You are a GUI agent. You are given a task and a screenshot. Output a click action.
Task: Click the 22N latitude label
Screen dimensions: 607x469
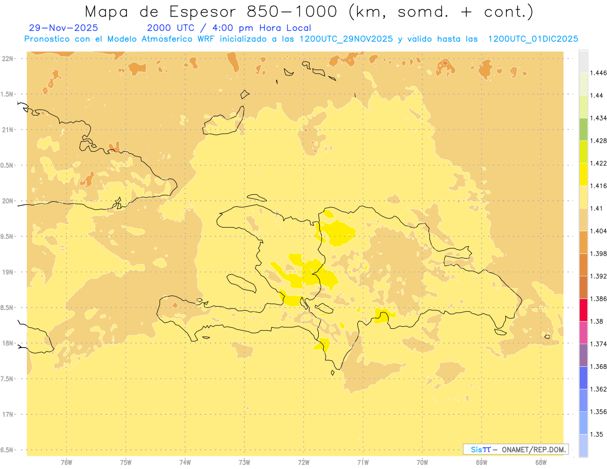[x=9, y=58]
